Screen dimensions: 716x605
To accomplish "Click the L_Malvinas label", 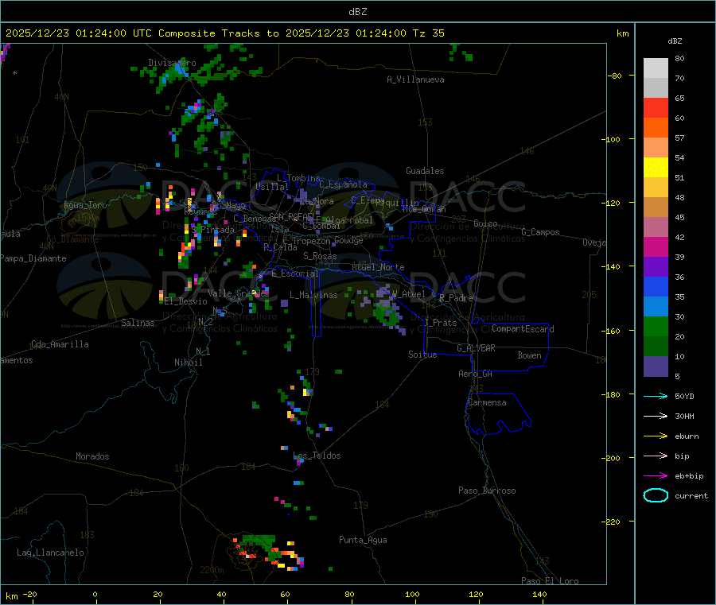I will [x=313, y=295].
